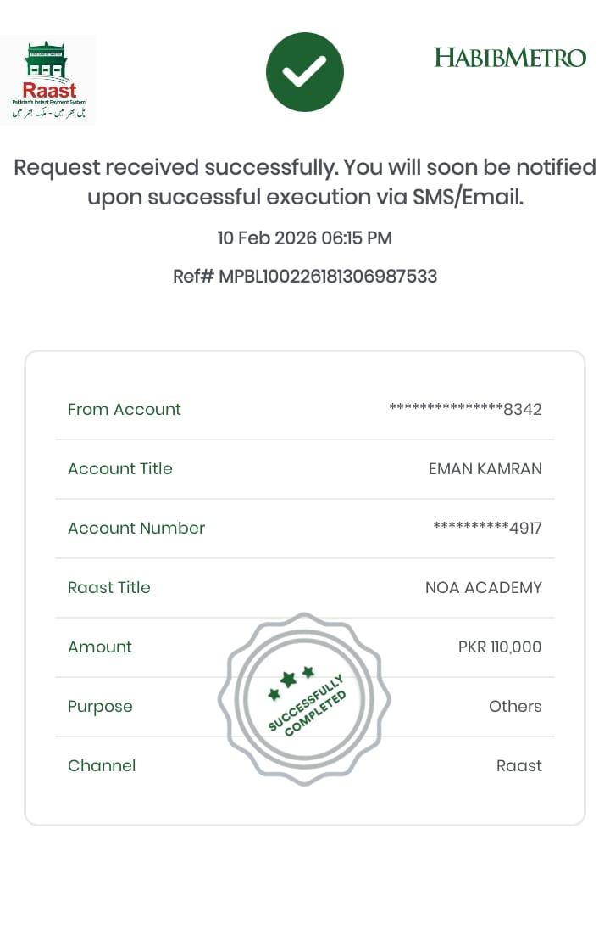
Task: Select the masked account ending 8342
Action: [465, 410]
